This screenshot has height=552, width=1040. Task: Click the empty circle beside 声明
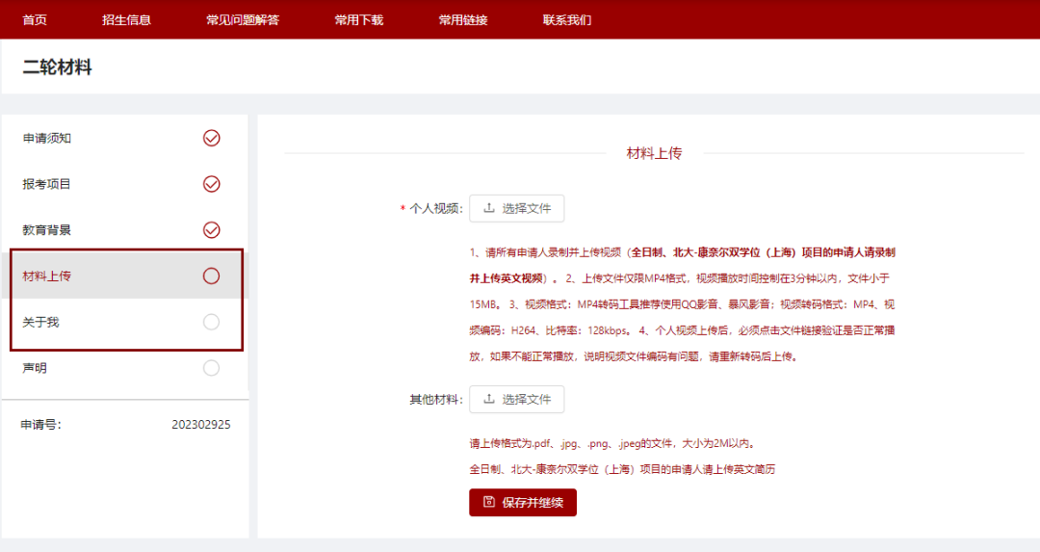(x=212, y=368)
